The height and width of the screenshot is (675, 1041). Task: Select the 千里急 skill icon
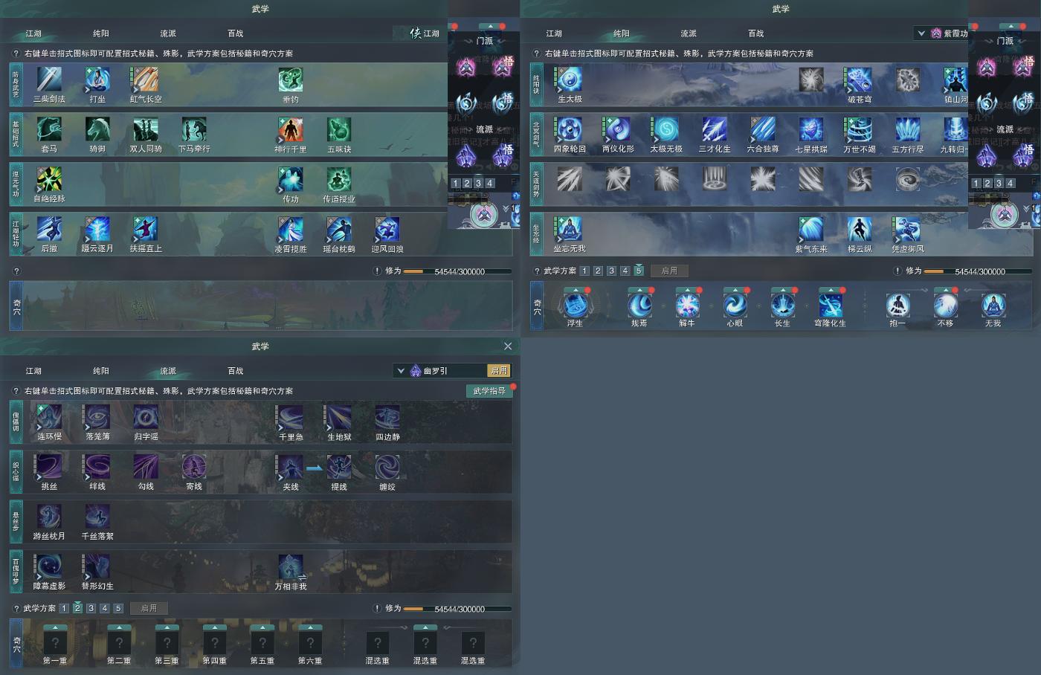coord(291,417)
